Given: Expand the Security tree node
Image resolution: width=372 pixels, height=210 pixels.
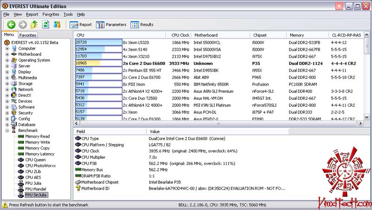Looking at the screenshot, I should [x=7, y=113].
